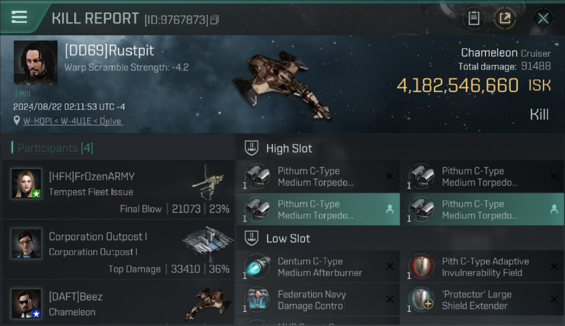Viewport: 565px width, 326px height.
Task: Click the Tempest Fleet Issue ship image
Action: click(x=209, y=183)
